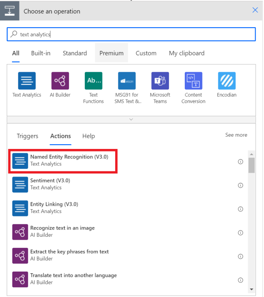Click the See more link

coord(236,135)
